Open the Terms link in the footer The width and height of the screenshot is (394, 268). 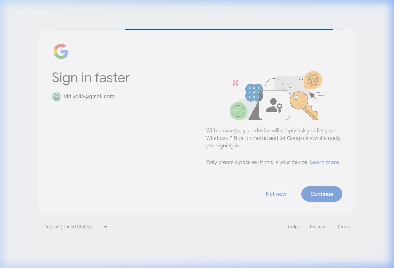click(343, 227)
